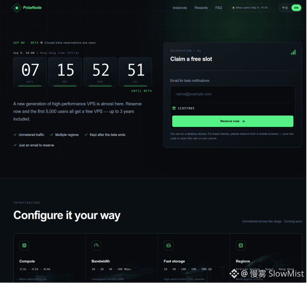This screenshot has height=283, width=307.
Task: Click the Configure it your way heading
Action: tap(67, 215)
